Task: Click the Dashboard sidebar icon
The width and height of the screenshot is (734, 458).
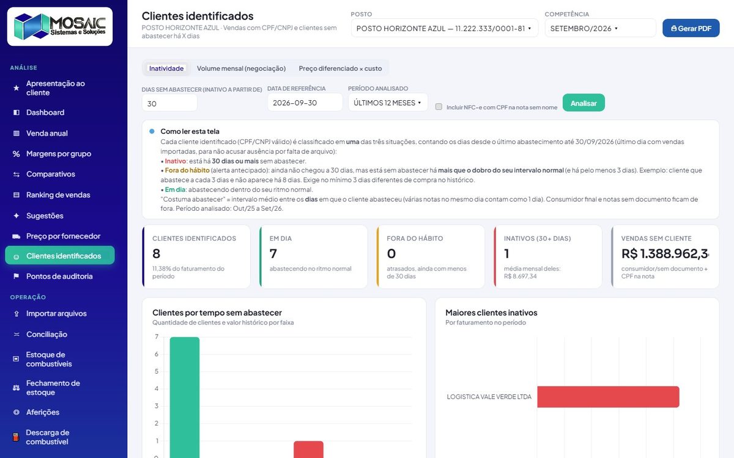Action: (x=17, y=112)
